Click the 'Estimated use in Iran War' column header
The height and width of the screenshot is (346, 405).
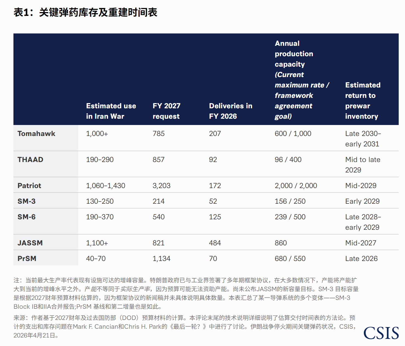pos(111,111)
